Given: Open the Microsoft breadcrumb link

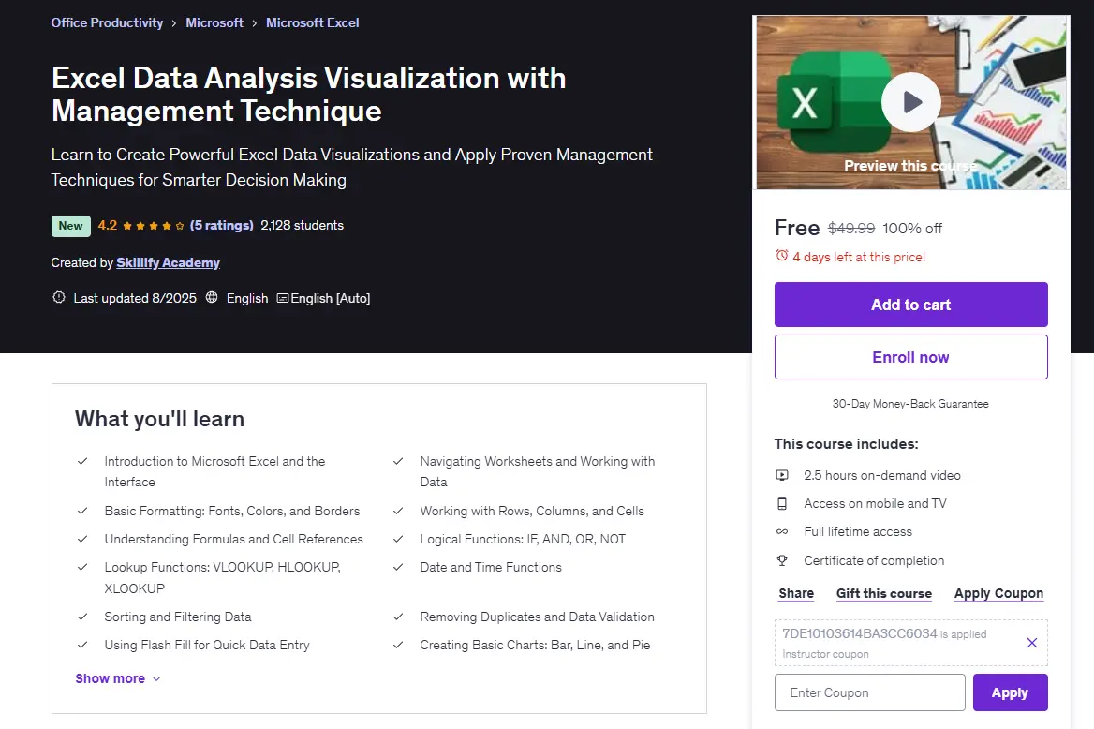Looking at the screenshot, I should (x=214, y=22).
